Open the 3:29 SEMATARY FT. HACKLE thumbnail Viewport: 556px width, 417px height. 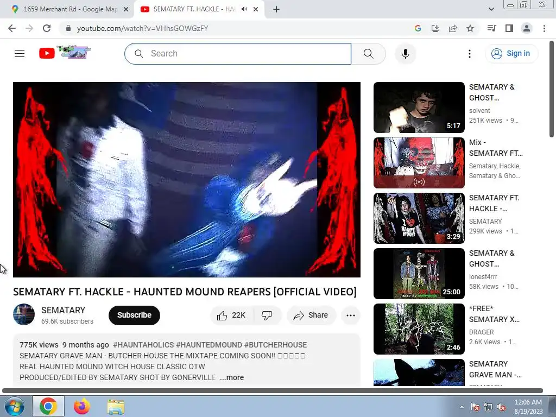pyautogui.click(x=419, y=218)
